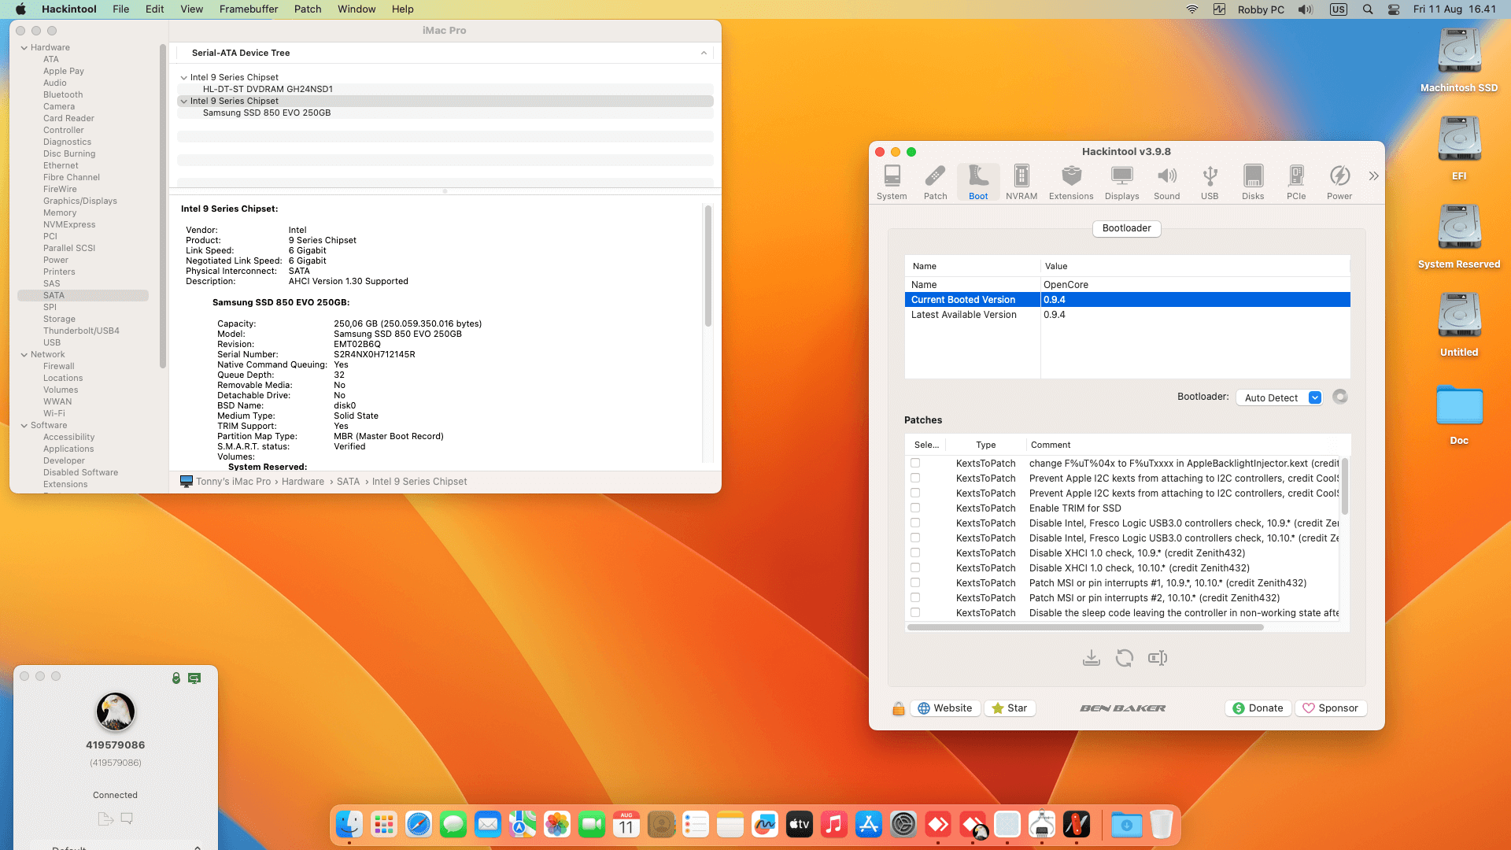Open Safari from the Dock

(x=419, y=824)
